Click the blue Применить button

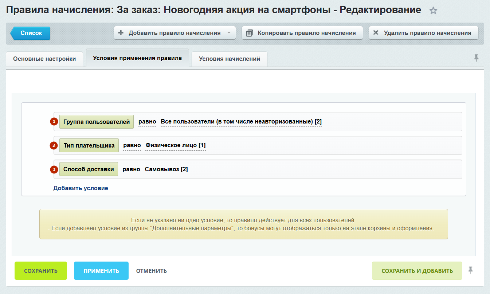[101, 271]
